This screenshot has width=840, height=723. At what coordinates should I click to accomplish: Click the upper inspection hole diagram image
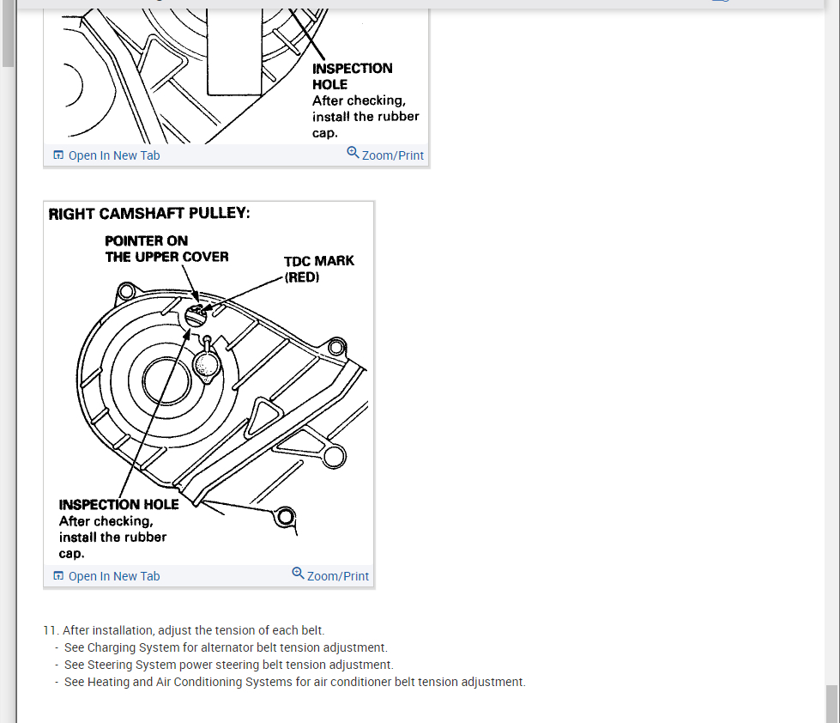click(236, 76)
